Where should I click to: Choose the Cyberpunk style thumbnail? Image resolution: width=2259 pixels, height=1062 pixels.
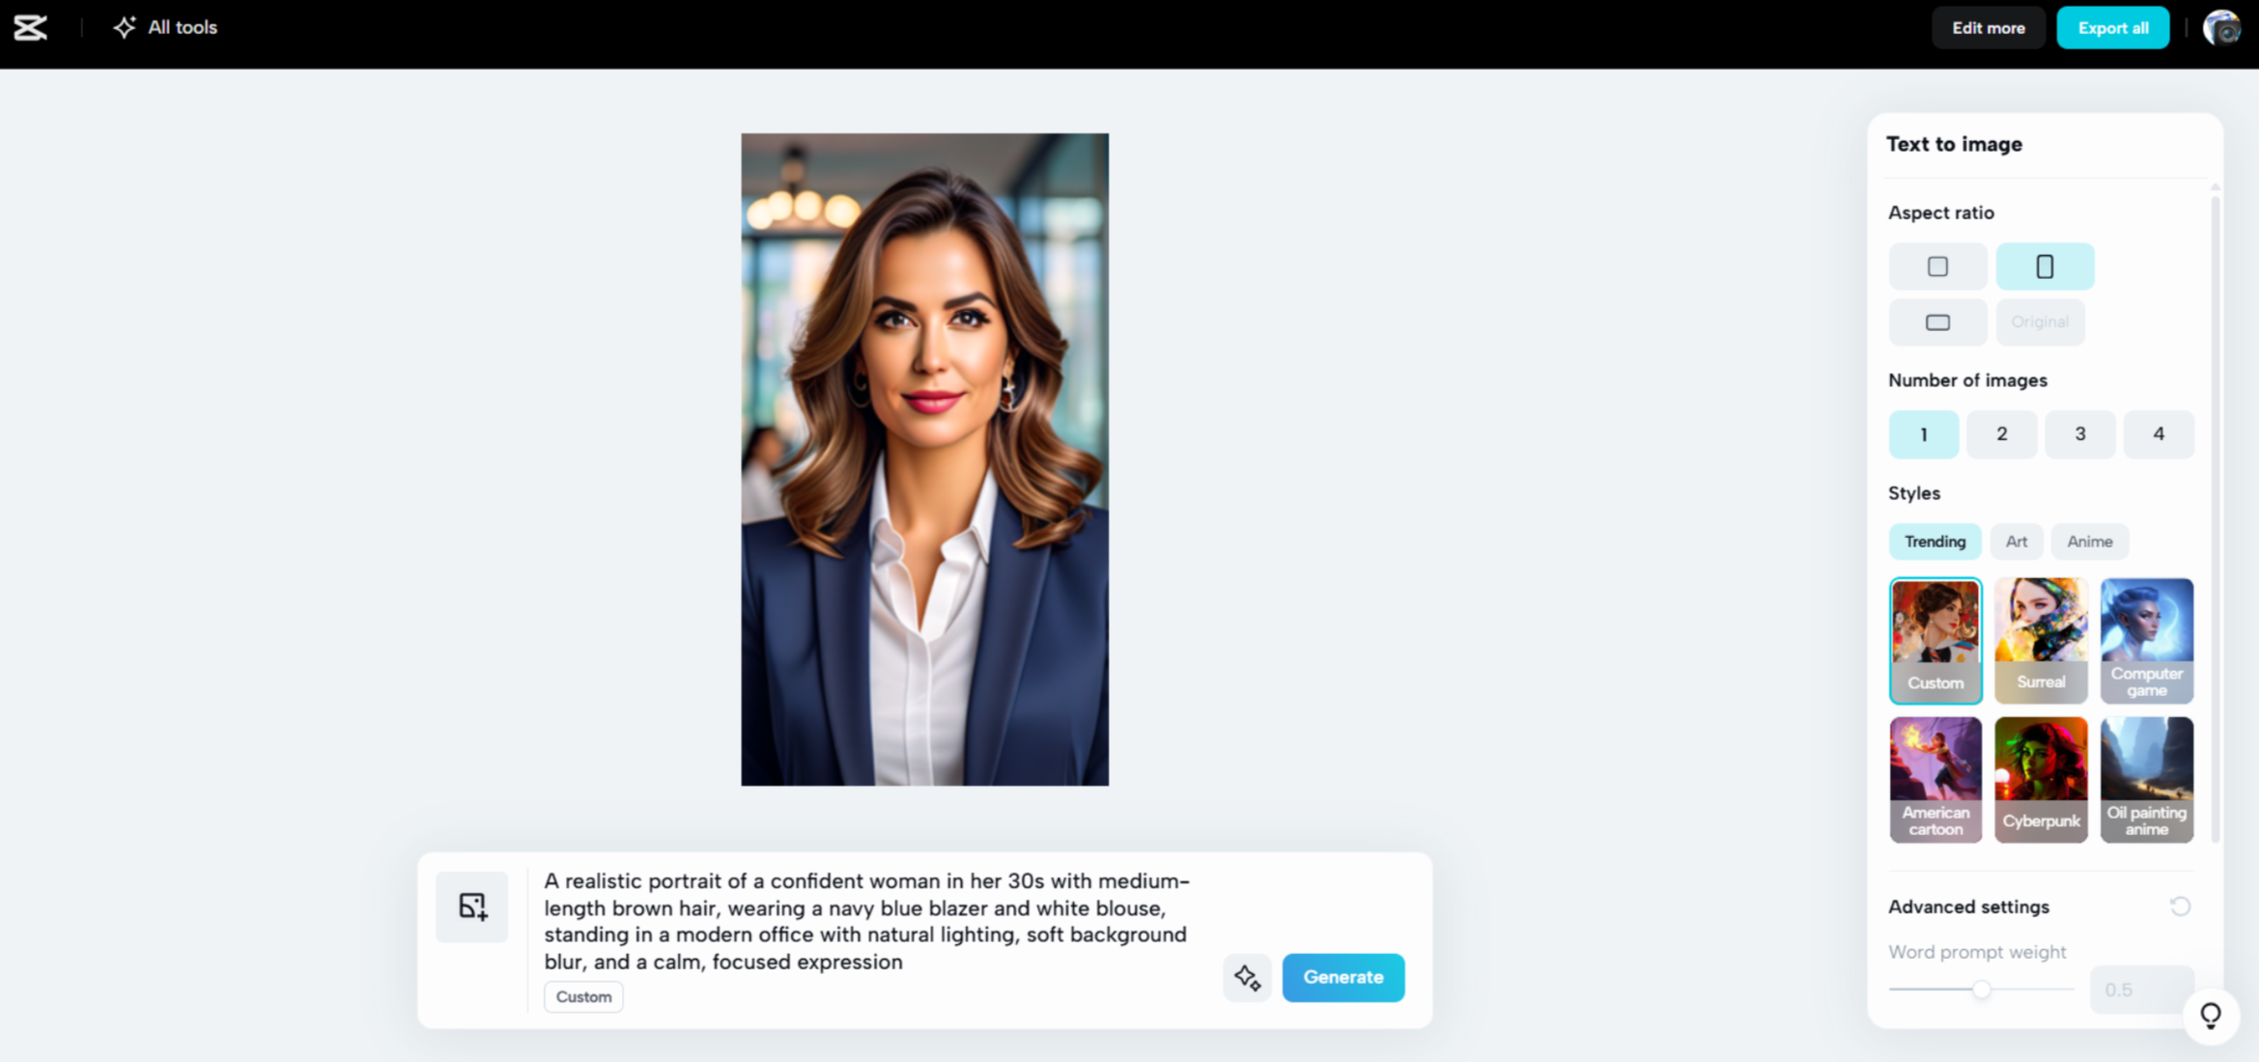[x=2041, y=780]
